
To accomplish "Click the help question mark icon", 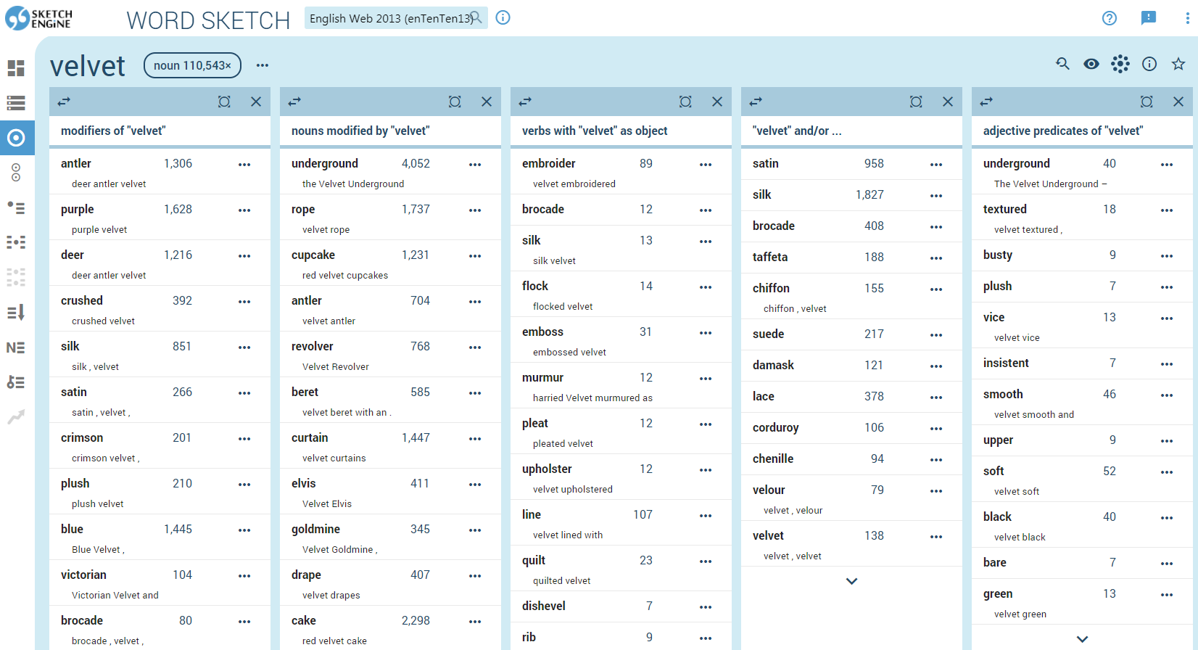I will tap(1110, 18).
